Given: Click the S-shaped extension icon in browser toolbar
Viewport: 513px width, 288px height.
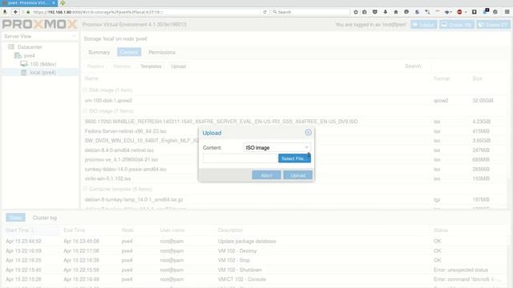Looking at the screenshot, I should 417,12.
